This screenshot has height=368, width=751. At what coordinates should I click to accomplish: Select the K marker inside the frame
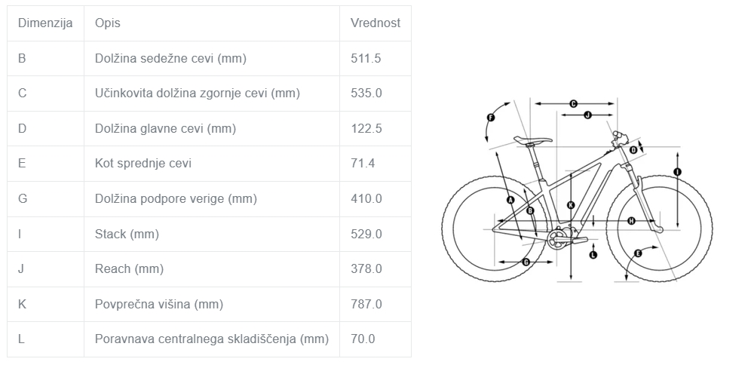coord(571,205)
